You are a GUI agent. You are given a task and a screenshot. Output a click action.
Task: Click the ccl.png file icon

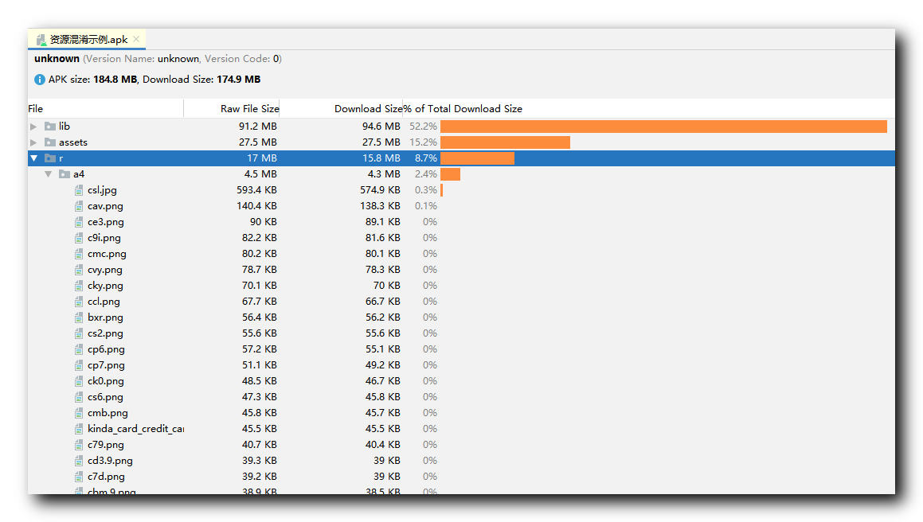click(x=79, y=302)
